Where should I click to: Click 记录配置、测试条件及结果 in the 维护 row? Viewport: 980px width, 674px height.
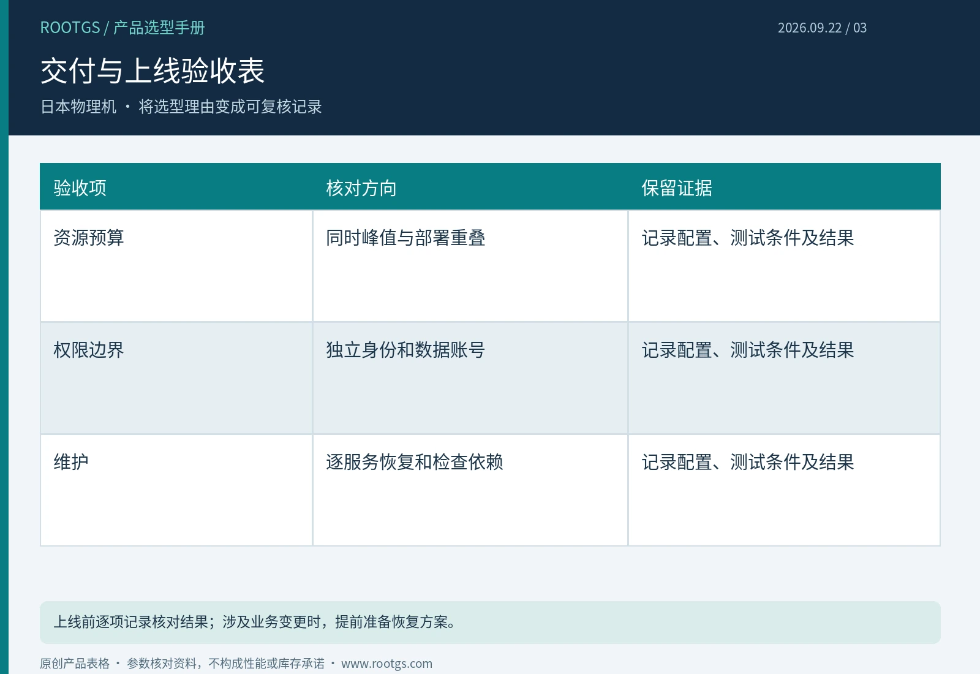[748, 462]
